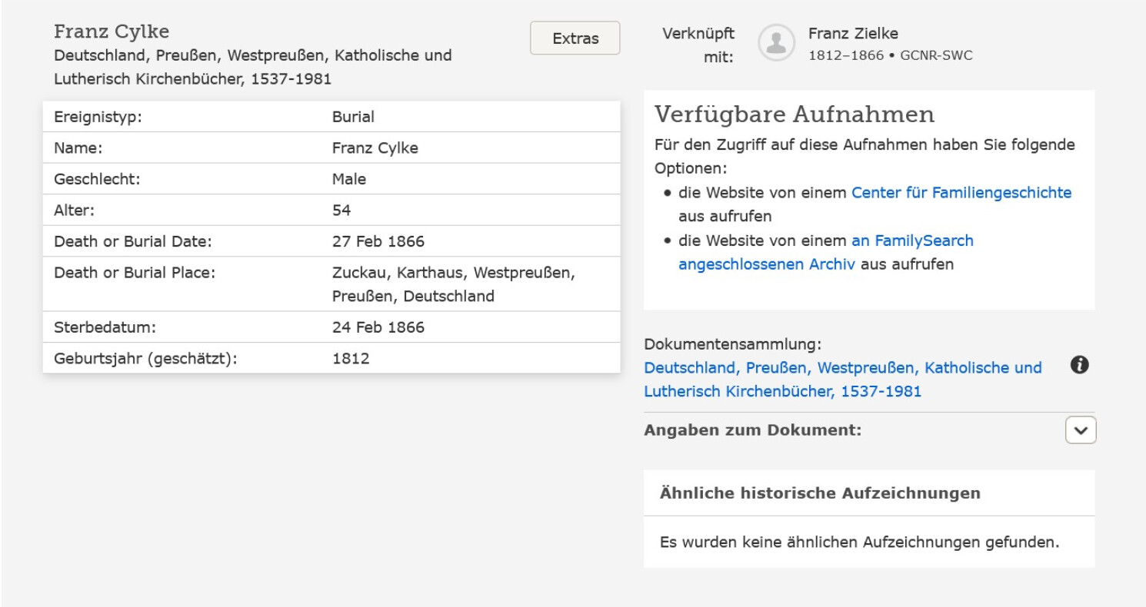Click the Ähnliche historische Aufzeichnungen heading
The width and height of the screenshot is (1146, 607).
tap(820, 493)
